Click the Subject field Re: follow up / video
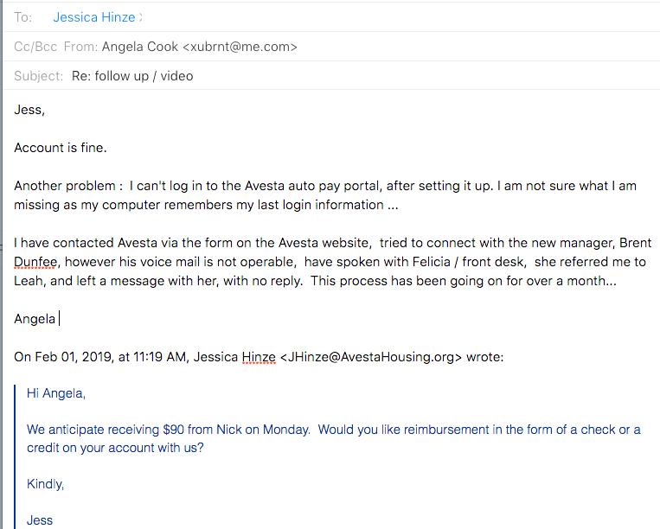Screen dimensions: 660x529 (x=132, y=76)
